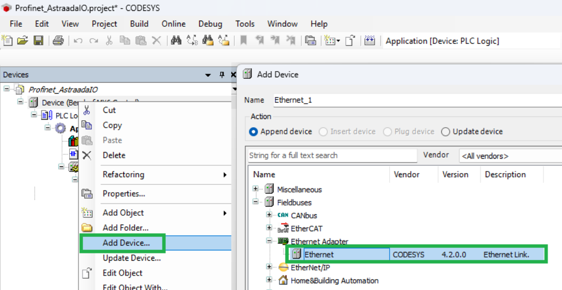
Task: Select the Update device radio button
Action: pos(445,131)
